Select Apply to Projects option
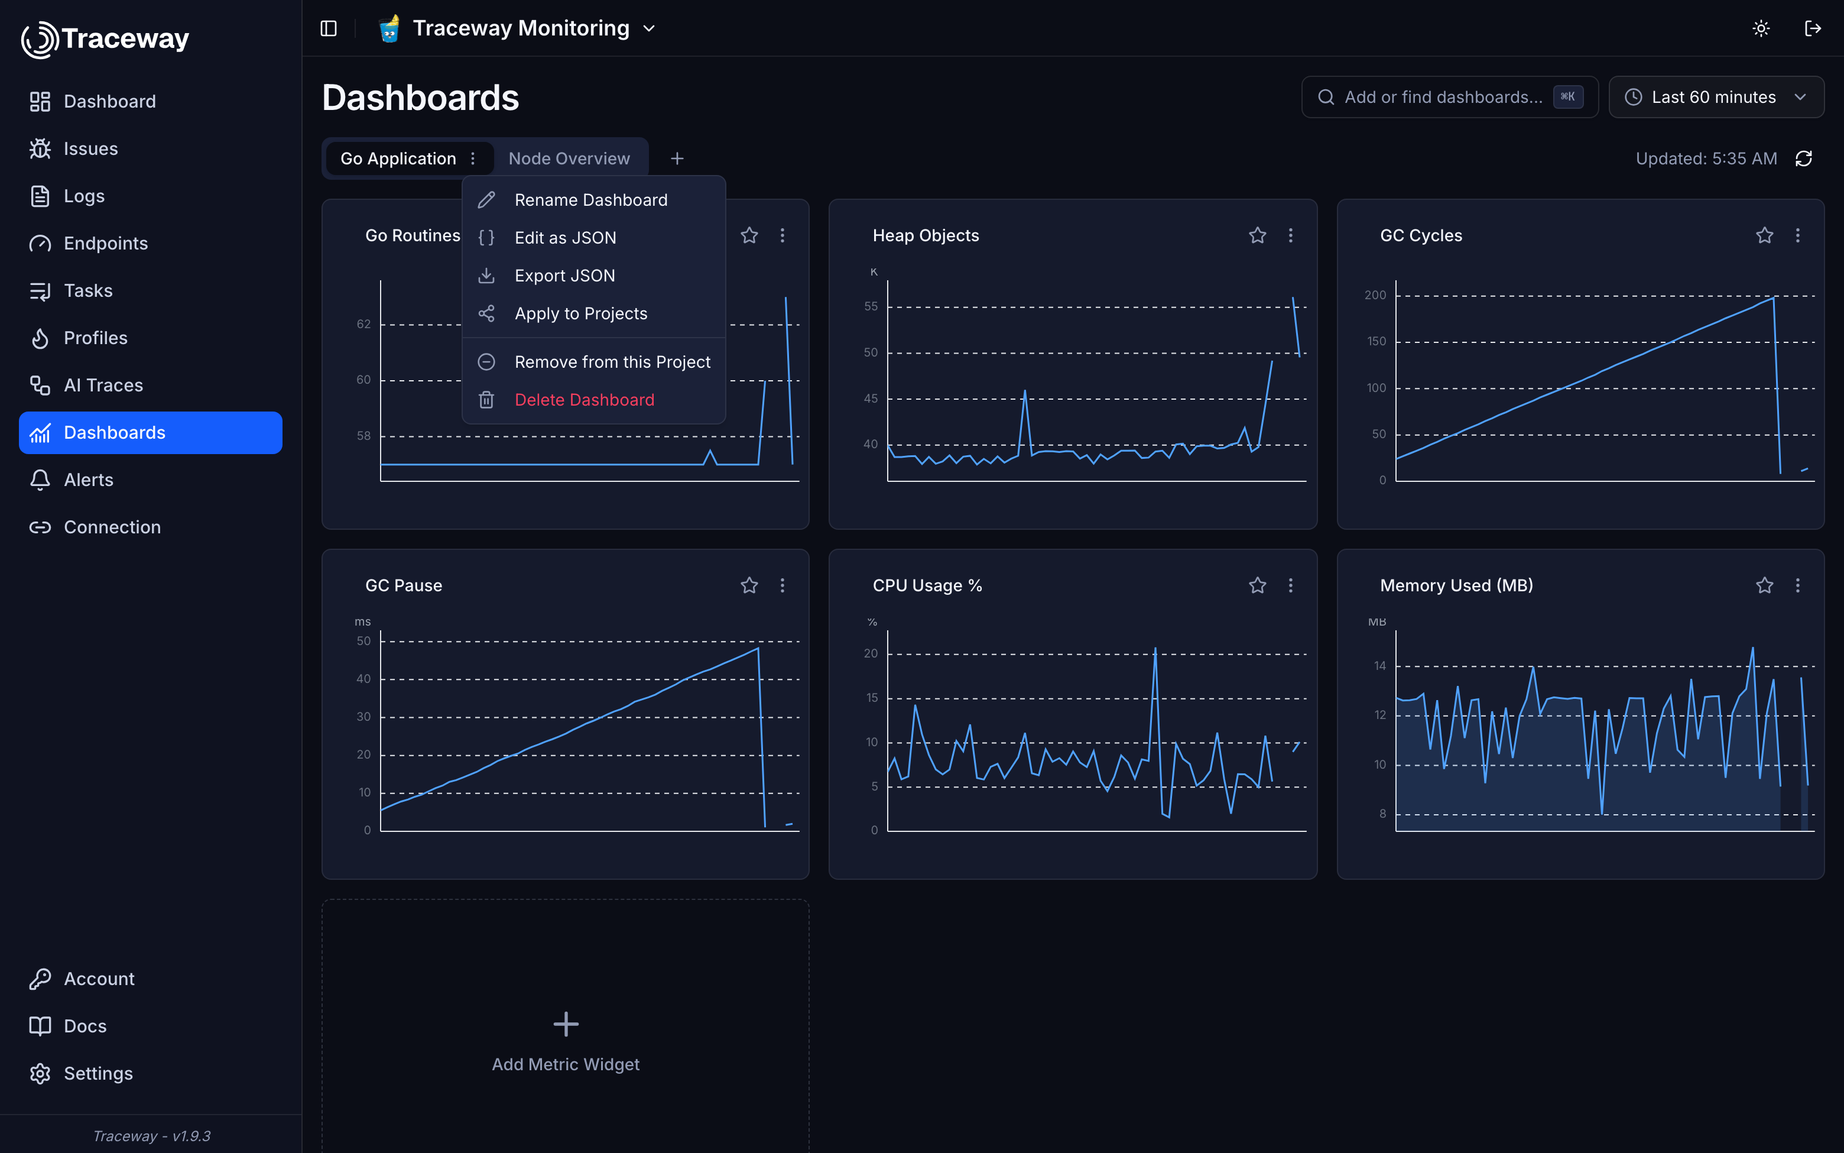Viewport: 1844px width, 1153px height. point(593,314)
